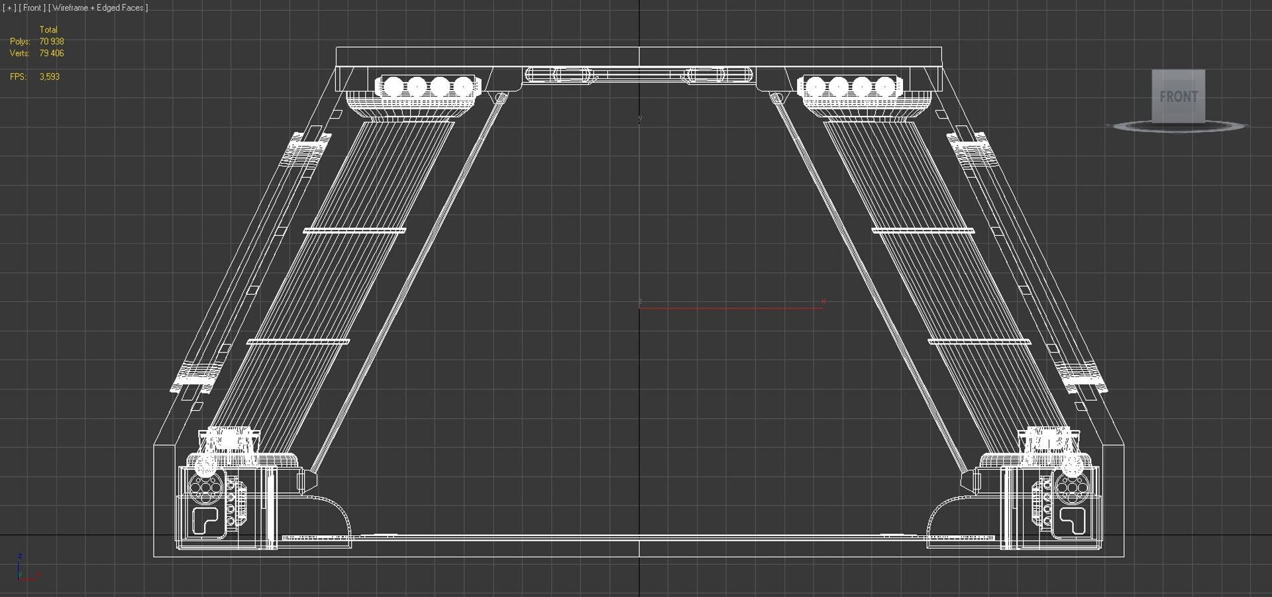This screenshot has height=597, width=1272.
Task: Click the FRONT face of the ViewCube
Action: pyautogui.click(x=1178, y=96)
